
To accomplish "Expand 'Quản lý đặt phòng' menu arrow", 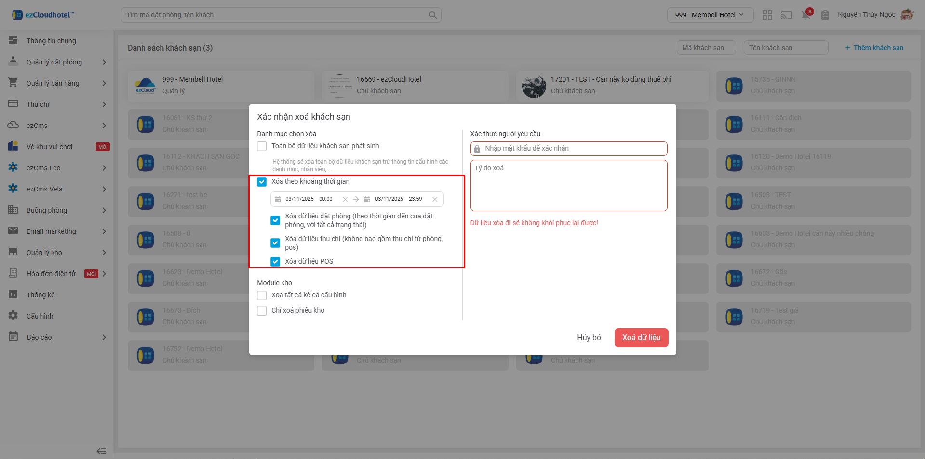I will coord(104,62).
